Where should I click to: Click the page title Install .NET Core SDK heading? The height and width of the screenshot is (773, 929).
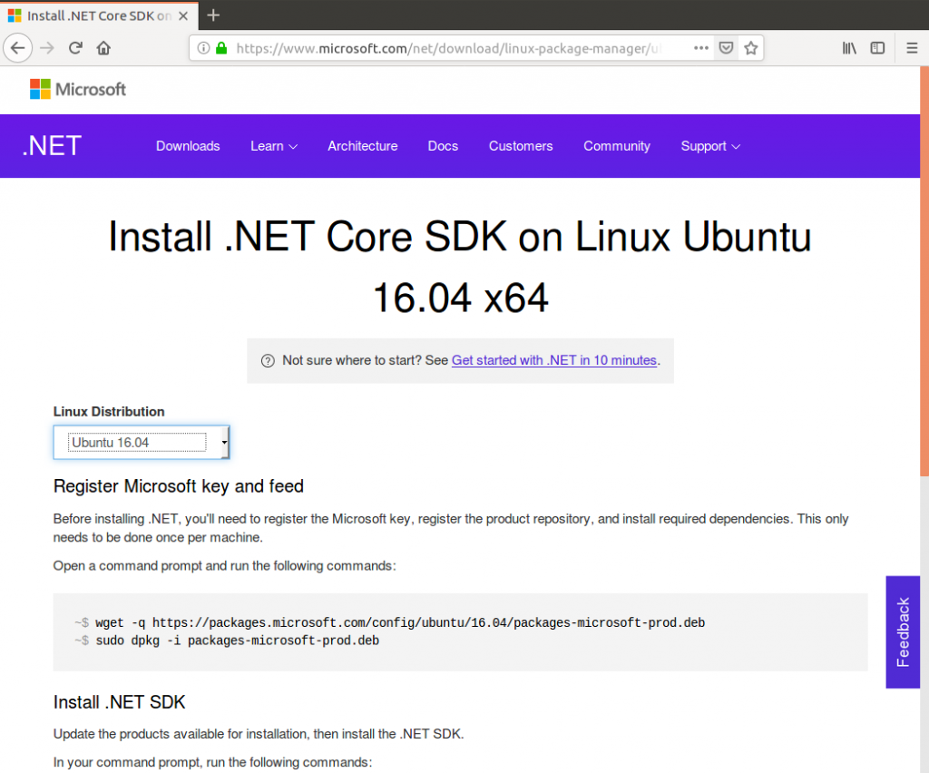[x=460, y=267]
